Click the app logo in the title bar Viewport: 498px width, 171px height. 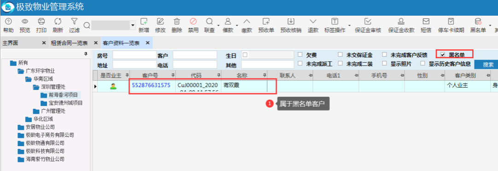pyautogui.click(x=8, y=7)
